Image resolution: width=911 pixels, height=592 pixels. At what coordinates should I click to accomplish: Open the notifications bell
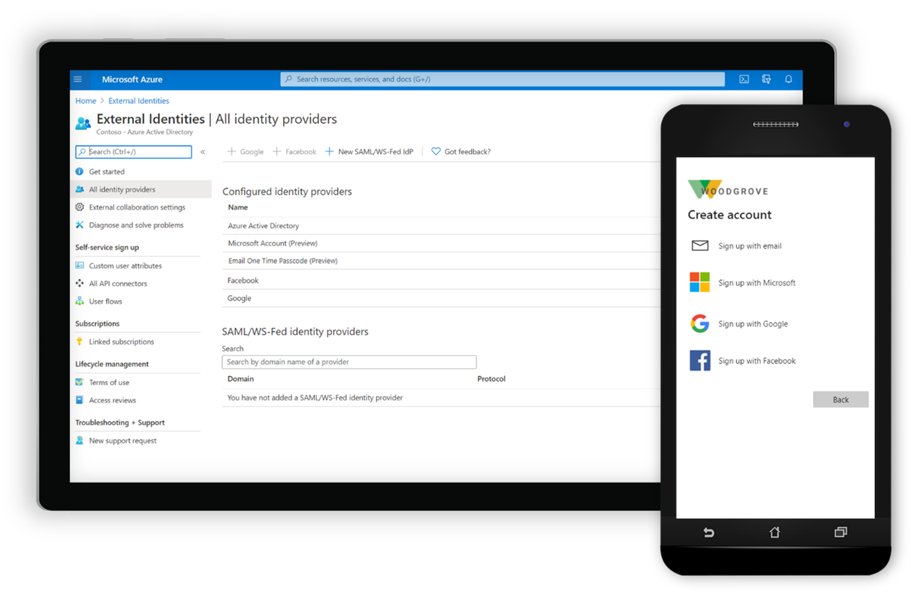(788, 79)
